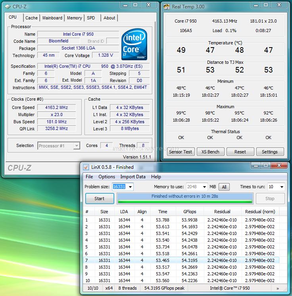Minimize the LinX window
The image size is (292, 296).
click(256, 166)
